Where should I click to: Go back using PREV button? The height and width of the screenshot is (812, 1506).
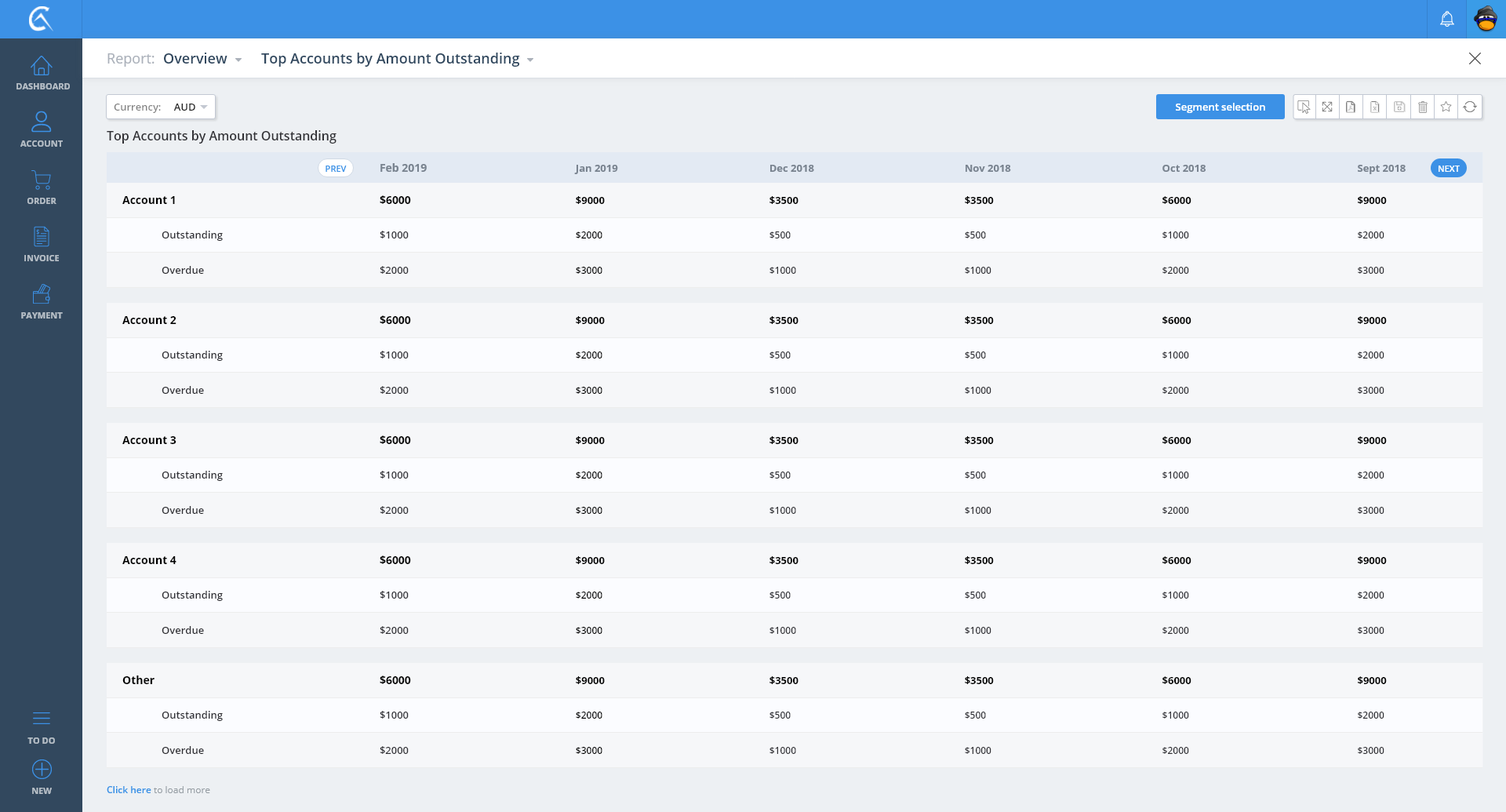coord(336,169)
